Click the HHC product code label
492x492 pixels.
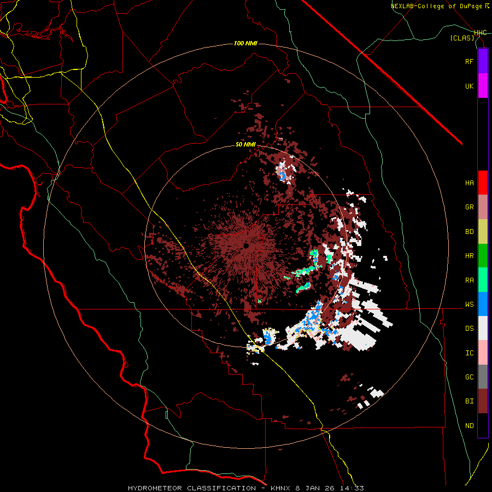[481, 33]
